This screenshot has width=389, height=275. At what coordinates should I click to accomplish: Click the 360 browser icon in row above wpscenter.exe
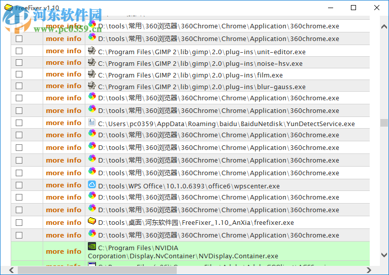pos(92,171)
